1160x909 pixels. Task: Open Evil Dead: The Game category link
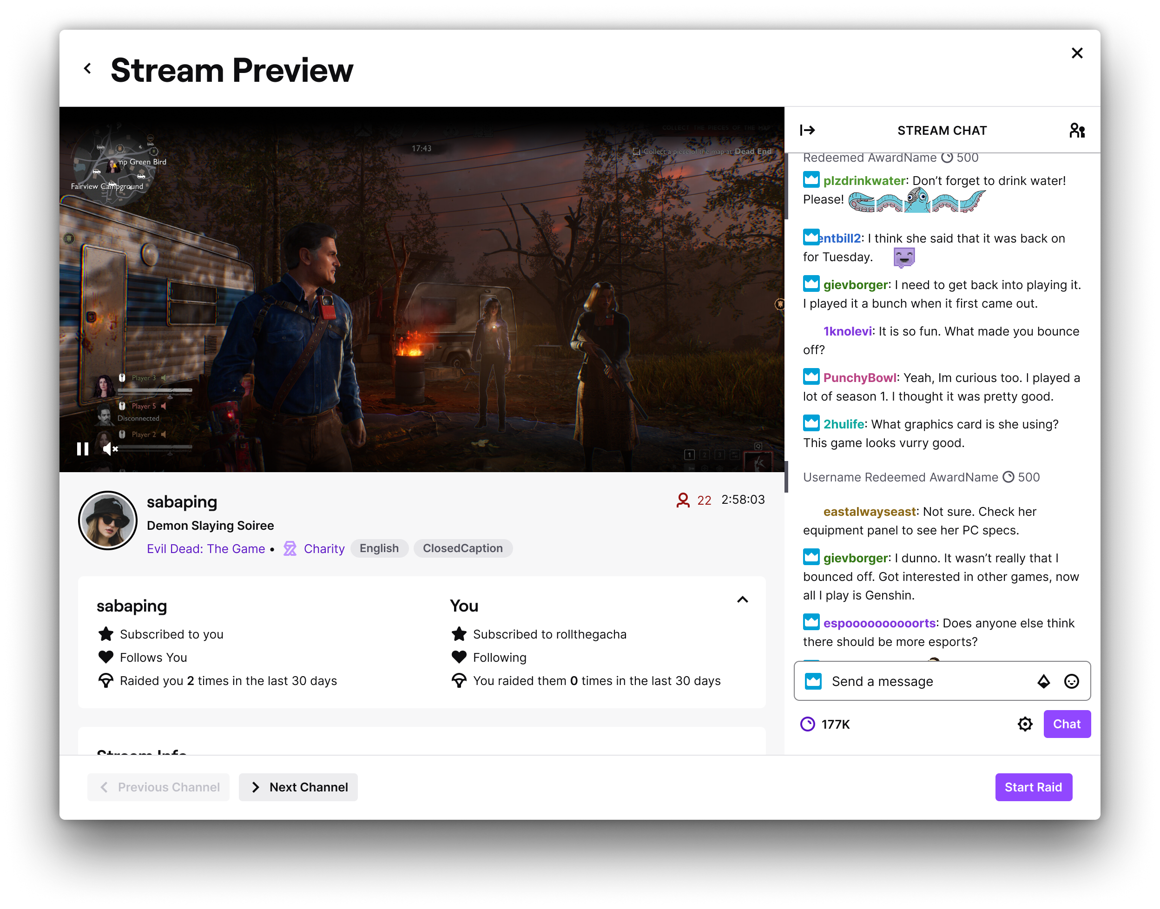point(206,549)
